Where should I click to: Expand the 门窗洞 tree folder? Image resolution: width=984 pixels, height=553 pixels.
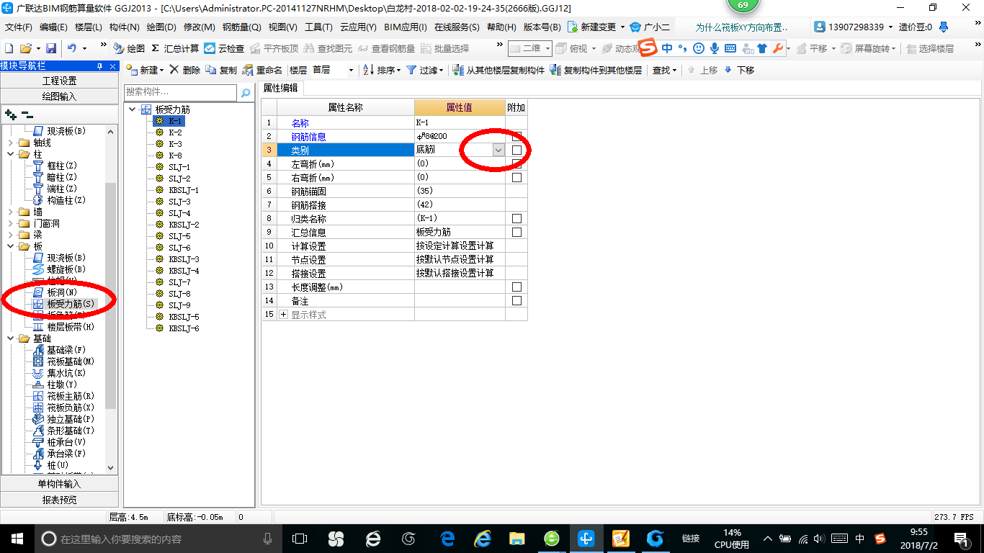(x=11, y=223)
